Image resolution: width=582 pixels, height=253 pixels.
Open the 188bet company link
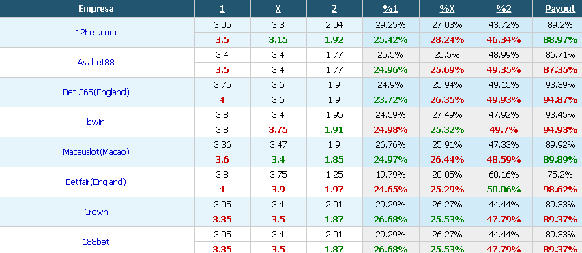tap(96, 242)
